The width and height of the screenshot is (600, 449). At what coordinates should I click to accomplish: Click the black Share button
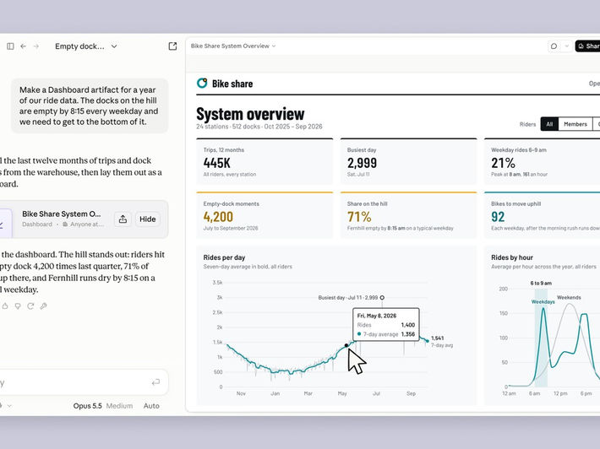coord(588,46)
